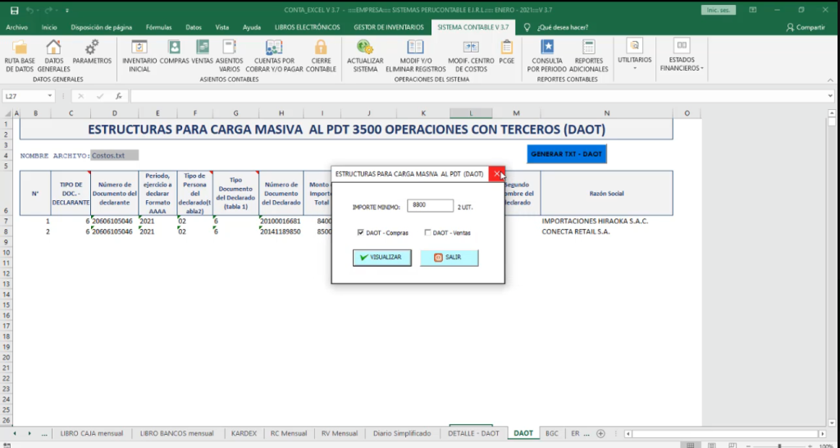Switch to the RC Mensual sheet tab
Screen dimensions: 840x448
point(288,433)
